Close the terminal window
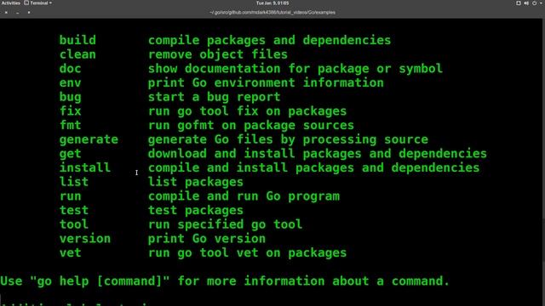 [6, 13]
